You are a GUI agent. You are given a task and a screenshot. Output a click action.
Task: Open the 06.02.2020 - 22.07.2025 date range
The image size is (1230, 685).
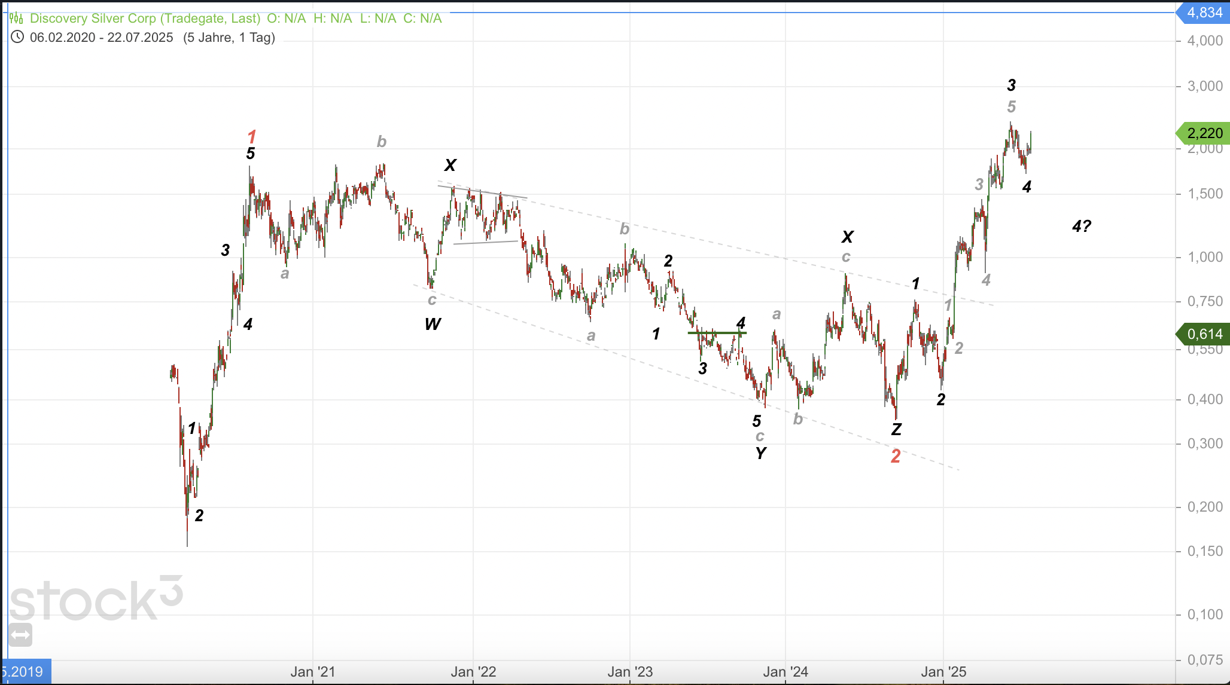click(x=101, y=38)
